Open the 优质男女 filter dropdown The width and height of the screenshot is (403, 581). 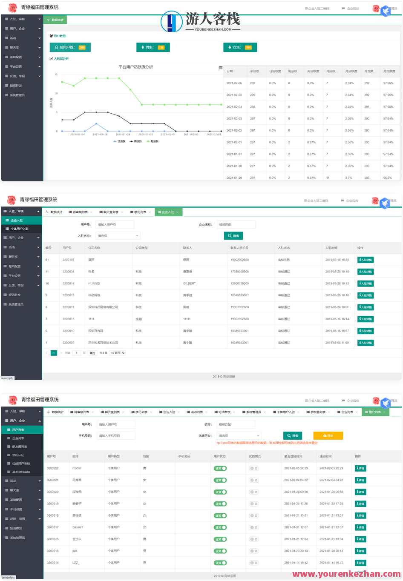[239, 436]
